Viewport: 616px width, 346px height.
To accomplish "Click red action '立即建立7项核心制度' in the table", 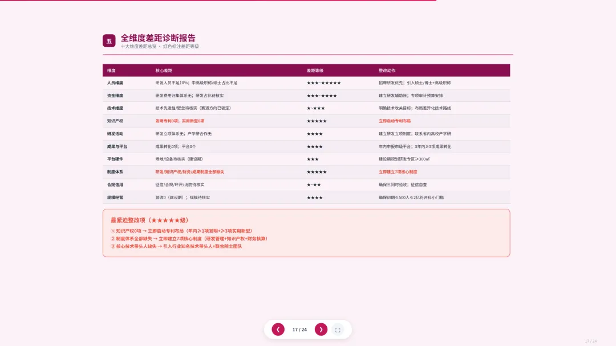I will pos(398,172).
